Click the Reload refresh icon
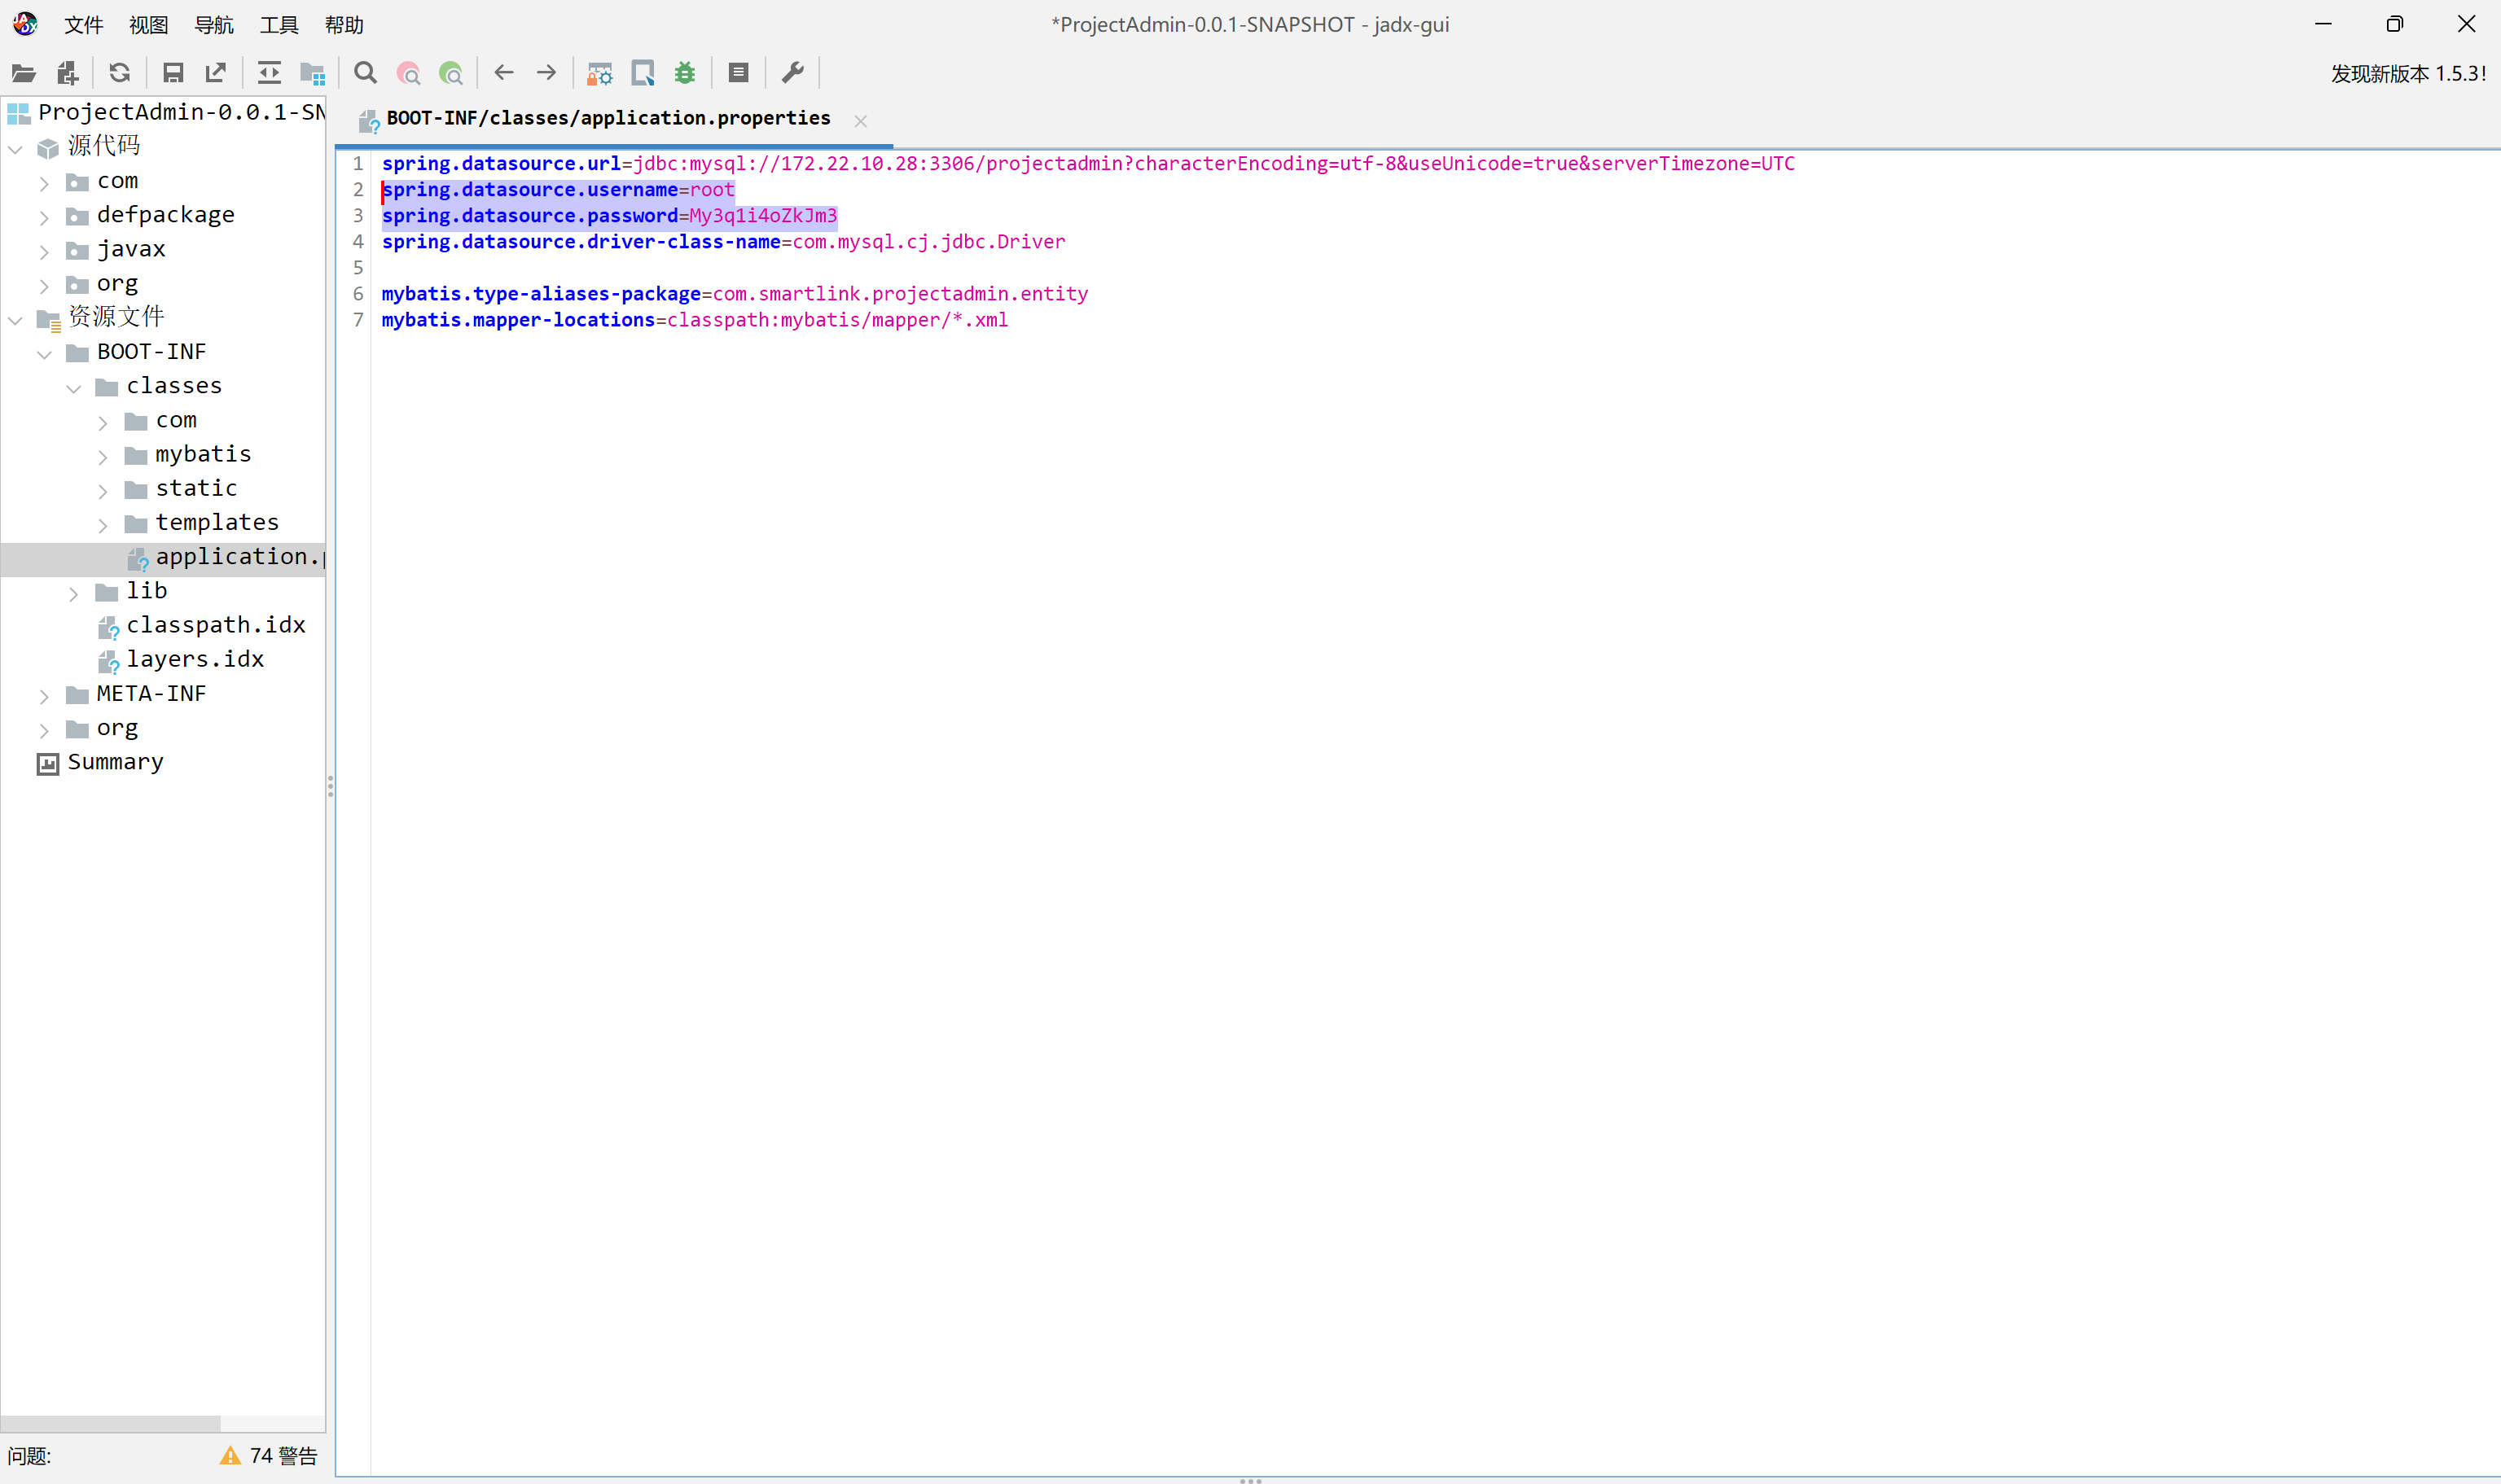 [120, 73]
